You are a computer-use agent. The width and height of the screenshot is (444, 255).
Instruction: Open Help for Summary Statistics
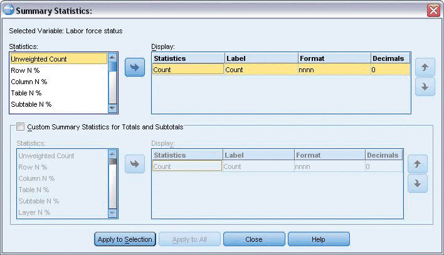point(319,239)
